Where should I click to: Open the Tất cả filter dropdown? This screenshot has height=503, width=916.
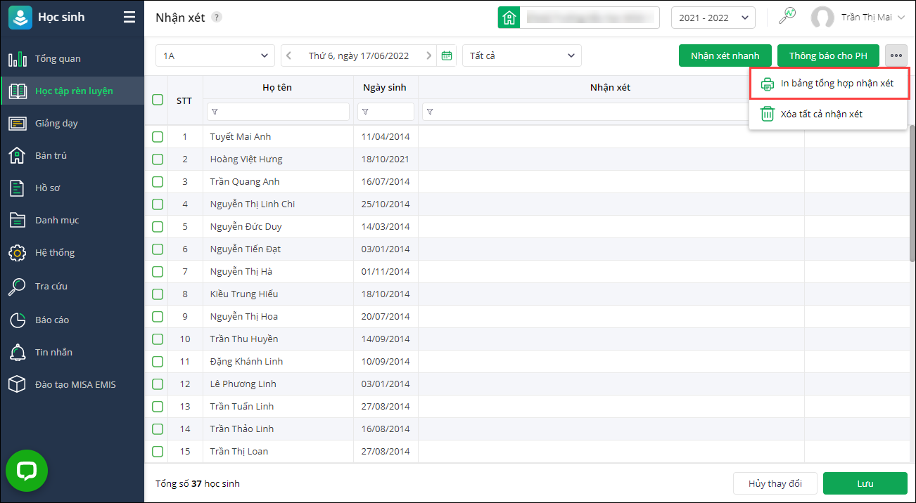point(522,55)
